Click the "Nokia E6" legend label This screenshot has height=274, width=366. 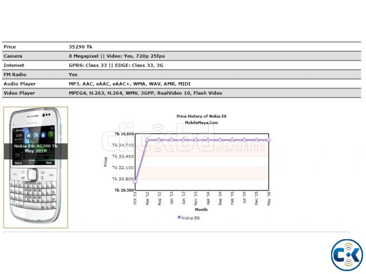pyautogui.click(x=190, y=218)
